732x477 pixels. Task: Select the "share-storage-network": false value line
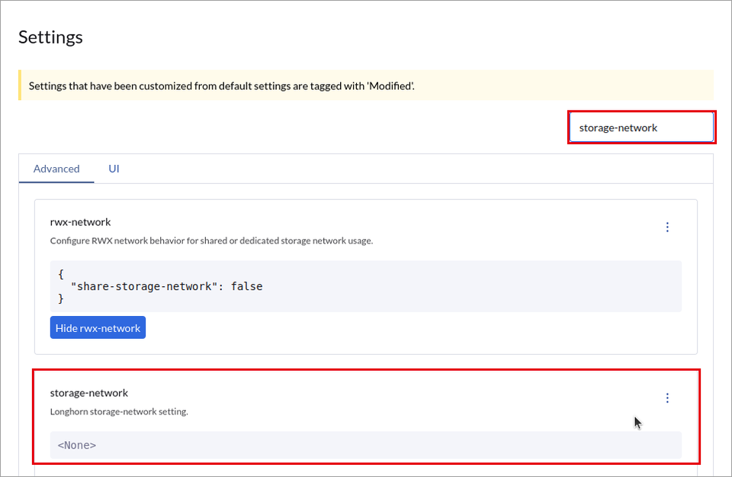pyautogui.click(x=167, y=286)
